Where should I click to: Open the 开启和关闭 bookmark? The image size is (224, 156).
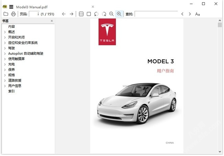(16, 37)
